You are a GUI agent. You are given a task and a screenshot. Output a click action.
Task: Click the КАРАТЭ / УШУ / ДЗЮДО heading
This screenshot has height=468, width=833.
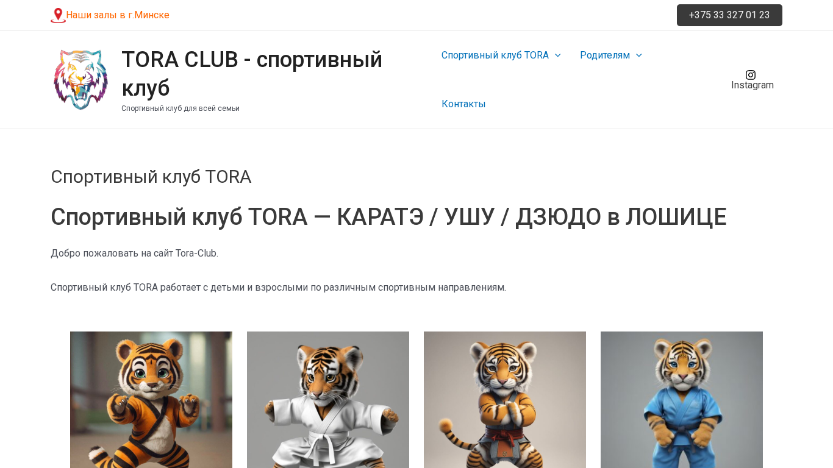click(x=388, y=217)
